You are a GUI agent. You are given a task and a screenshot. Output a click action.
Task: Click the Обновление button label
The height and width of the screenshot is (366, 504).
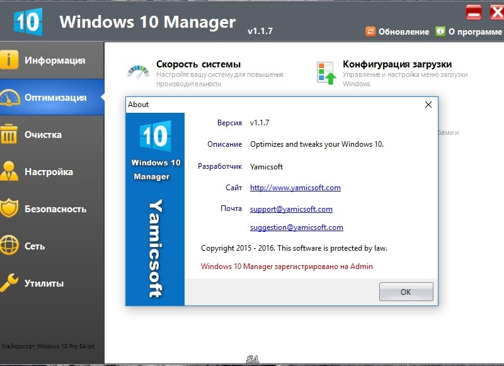tap(404, 31)
